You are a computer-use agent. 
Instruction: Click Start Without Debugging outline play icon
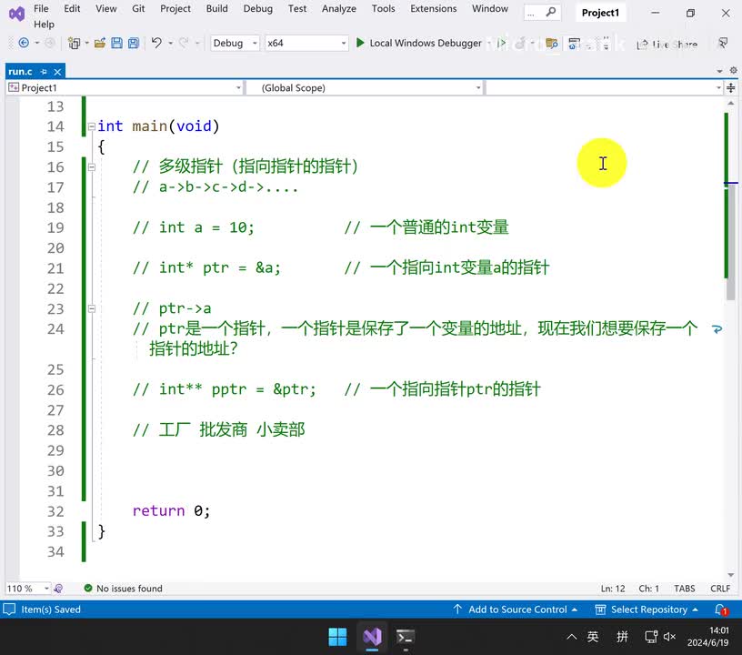coord(502,43)
